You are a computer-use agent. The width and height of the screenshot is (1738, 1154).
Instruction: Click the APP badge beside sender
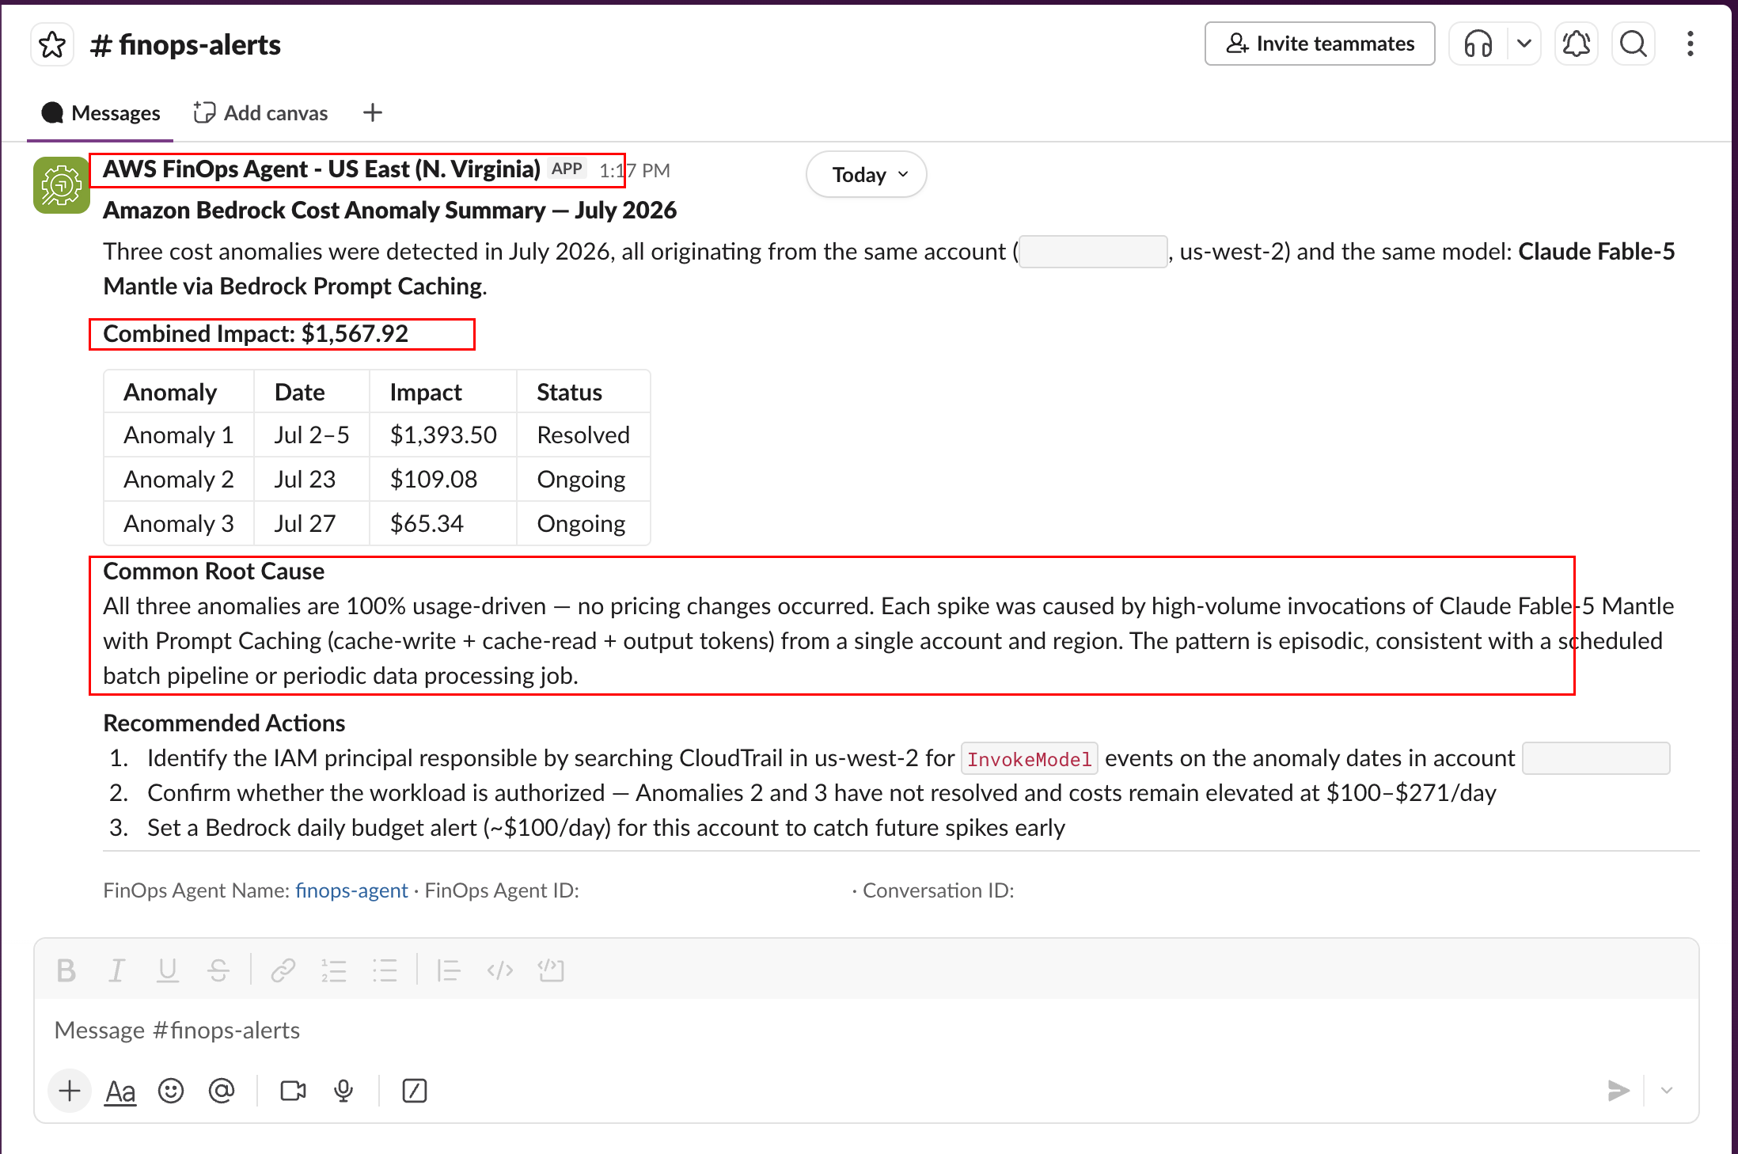pos(567,169)
